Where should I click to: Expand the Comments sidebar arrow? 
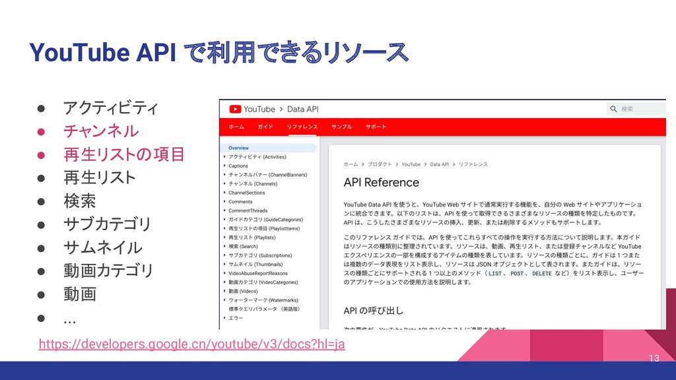coord(224,202)
